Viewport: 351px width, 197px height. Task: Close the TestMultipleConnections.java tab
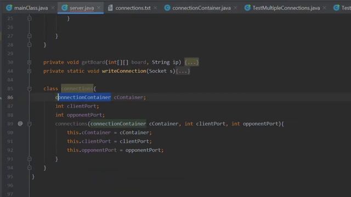(324, 8)
